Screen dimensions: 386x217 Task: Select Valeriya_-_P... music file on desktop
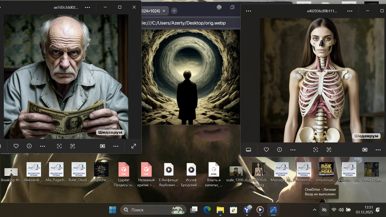coord(349,173)
